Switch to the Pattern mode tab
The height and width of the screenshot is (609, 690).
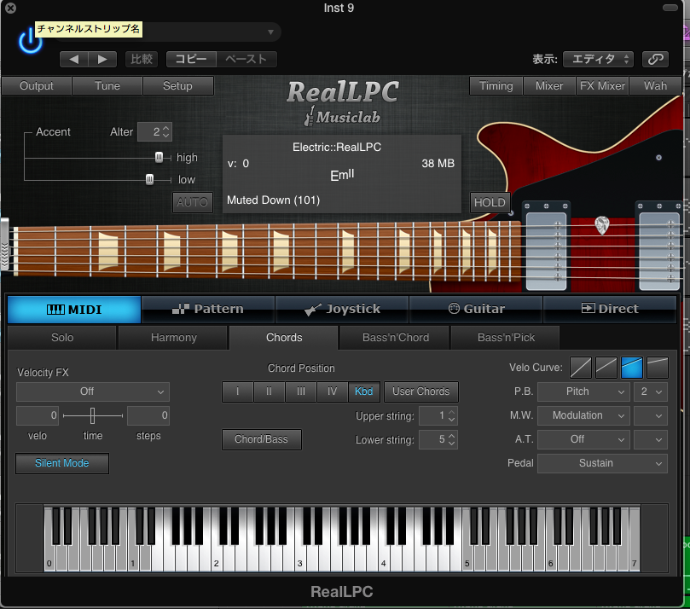point(208,310)
